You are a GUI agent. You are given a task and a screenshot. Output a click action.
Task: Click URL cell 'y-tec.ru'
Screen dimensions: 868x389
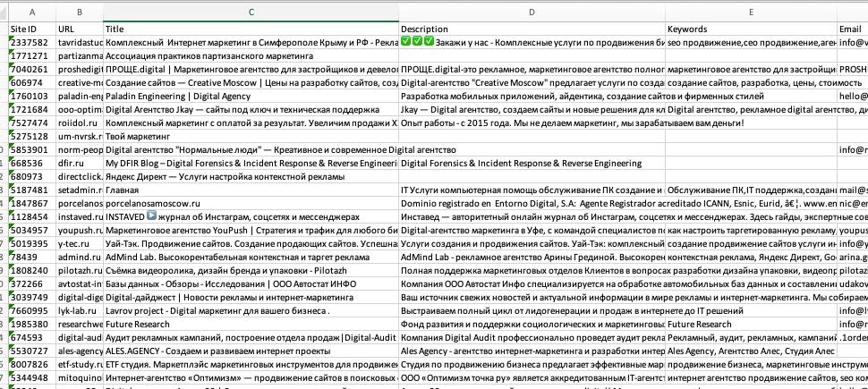click(x=80, y=243)
